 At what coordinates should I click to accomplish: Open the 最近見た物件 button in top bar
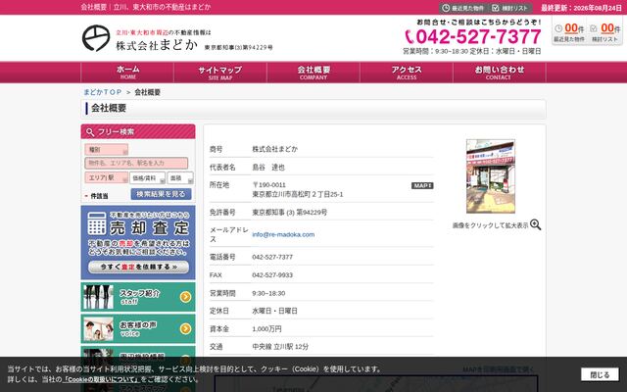(463, 8)
